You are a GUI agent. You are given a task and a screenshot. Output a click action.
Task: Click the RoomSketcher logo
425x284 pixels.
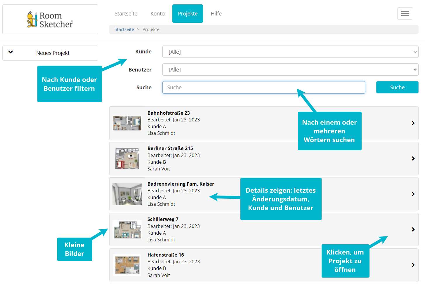click(x=50, y=20)
